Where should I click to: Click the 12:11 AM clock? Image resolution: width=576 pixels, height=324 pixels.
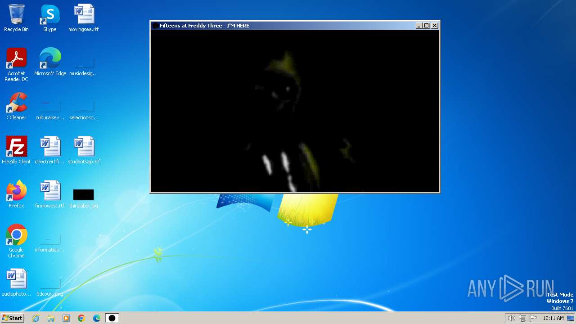coord(553,318)
